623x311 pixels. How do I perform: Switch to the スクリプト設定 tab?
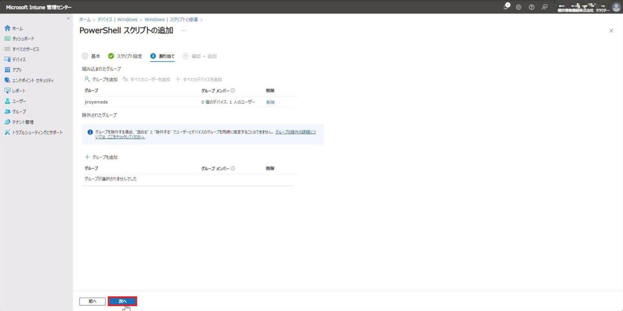(129, 56)
